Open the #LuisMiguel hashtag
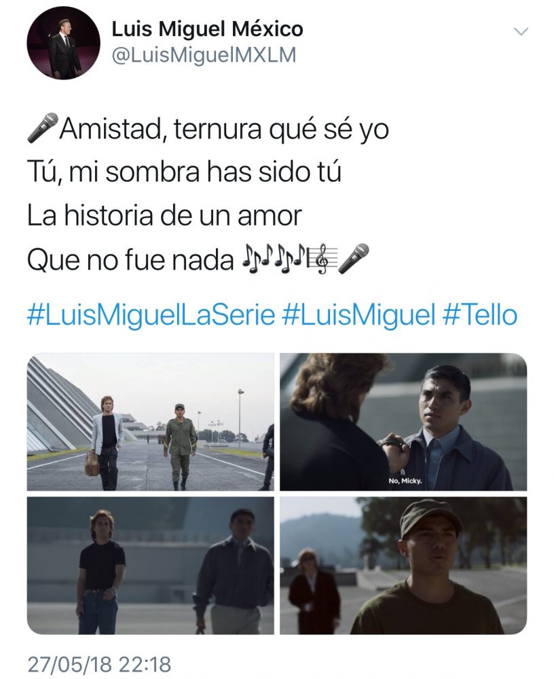 click(358, 315)
